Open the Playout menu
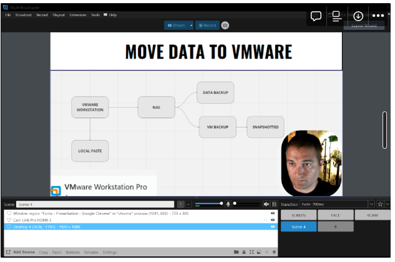 pos(59,15)
